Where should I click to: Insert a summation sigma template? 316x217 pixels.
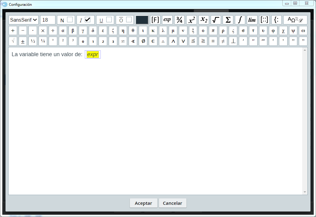pos(228,20)
